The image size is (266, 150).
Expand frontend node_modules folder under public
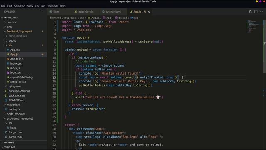[17, 36]
